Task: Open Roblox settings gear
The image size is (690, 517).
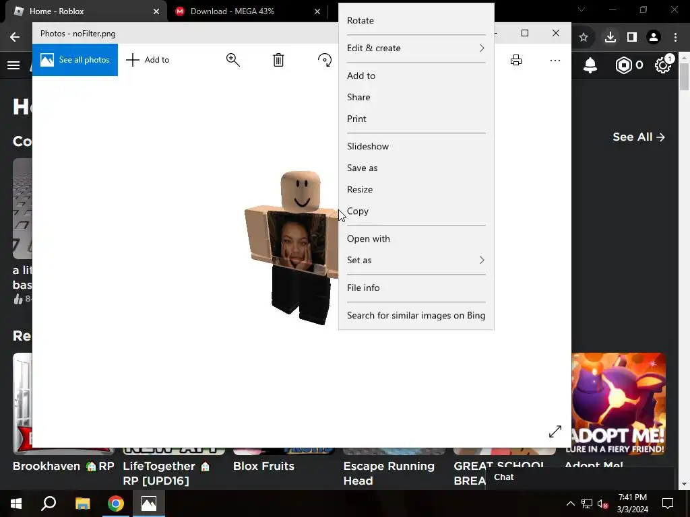Action: (x=663, y=65)
